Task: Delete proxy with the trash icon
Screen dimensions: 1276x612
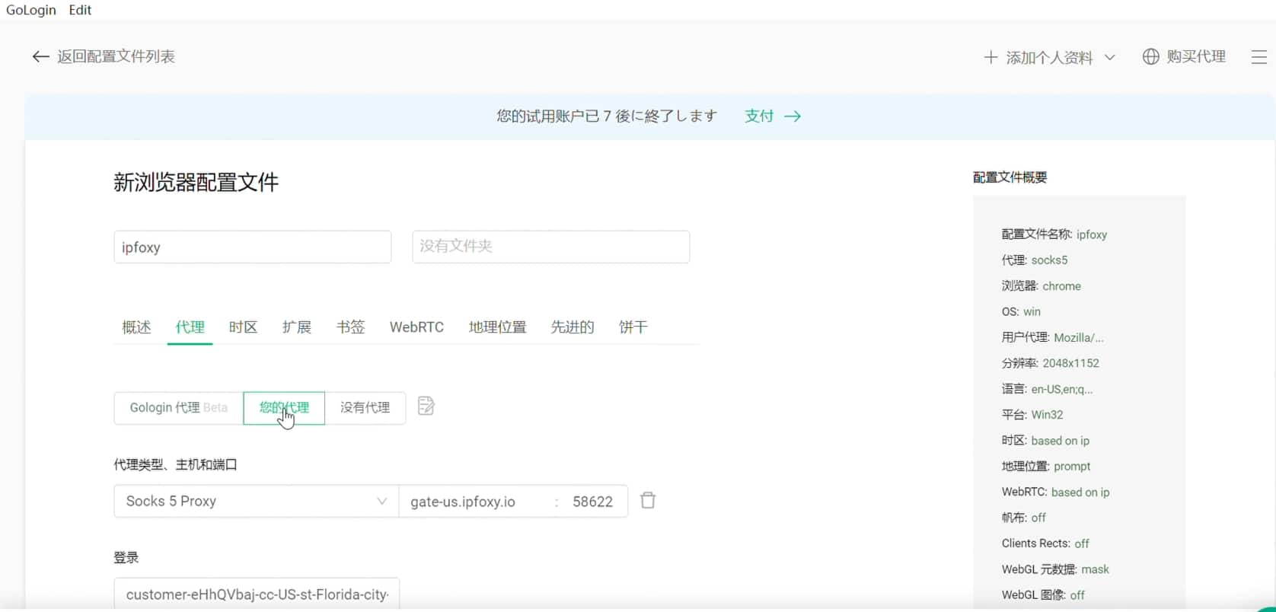Action: pyautogui.click(x=648, y=500)
